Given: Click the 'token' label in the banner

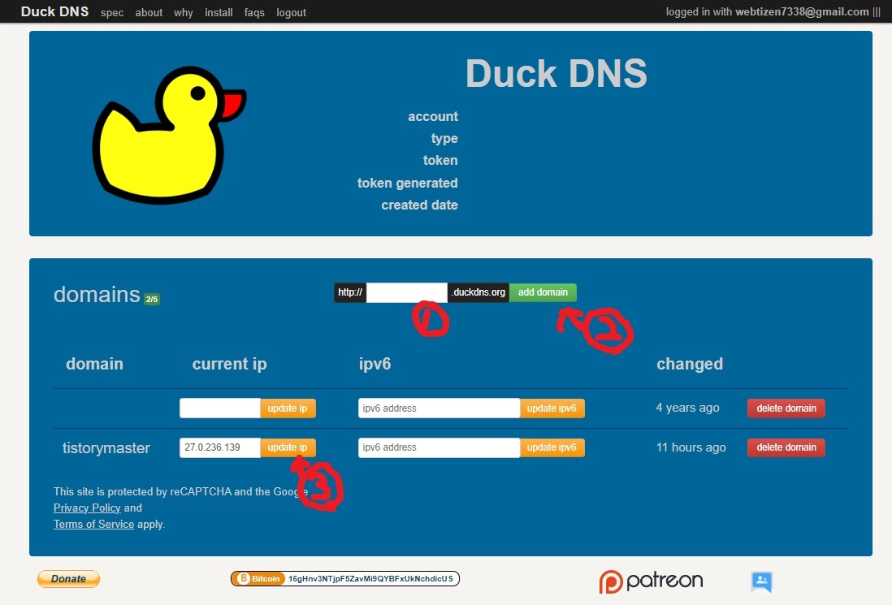Looking at the screenshot, I should coord(440,160).
